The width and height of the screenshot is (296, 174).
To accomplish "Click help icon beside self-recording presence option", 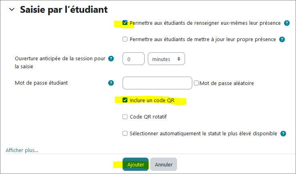I will point(287,23).
